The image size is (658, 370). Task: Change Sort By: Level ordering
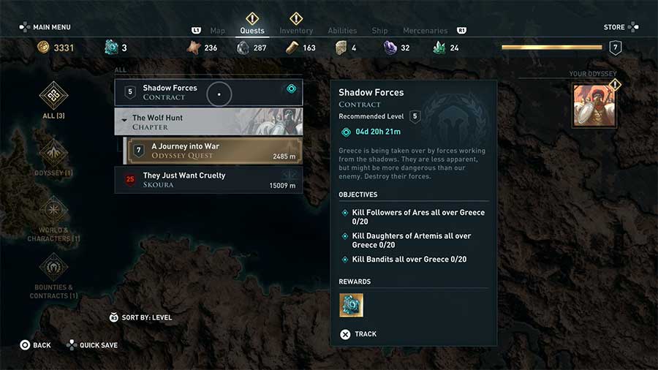[x=140, y=317]
